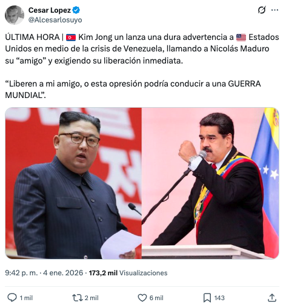
Task: Open Cesar Lopez profile avatar
Action: [x=15, y=15]
